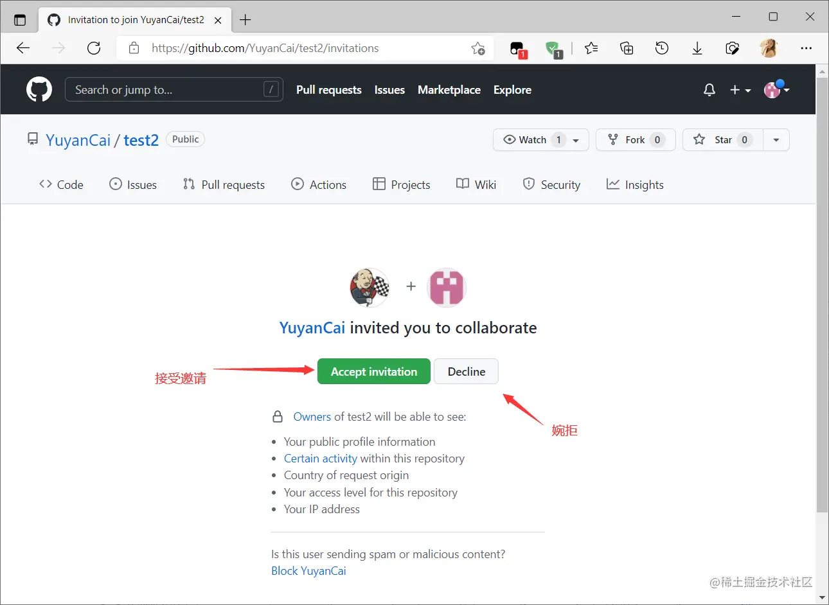Viewport: 829px width, 605px height.
Task: Open the notifications bell
Action: [x=709, y=90]
